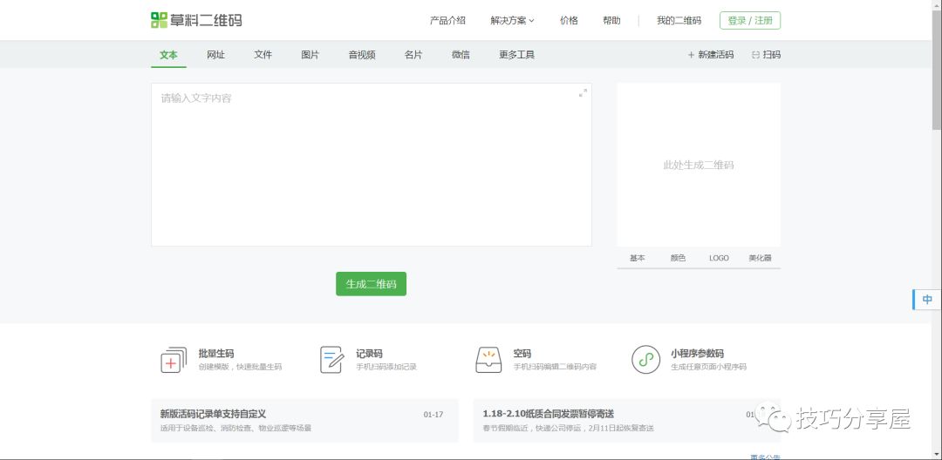942x460 pixels.
Task: Switch to the 微信 tab
Action: tap(461, 55)
